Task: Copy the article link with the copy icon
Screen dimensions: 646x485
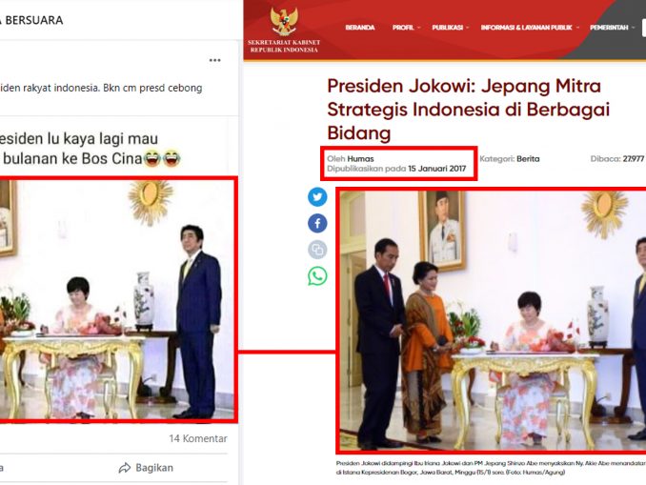Action: [x=317, y=250]
